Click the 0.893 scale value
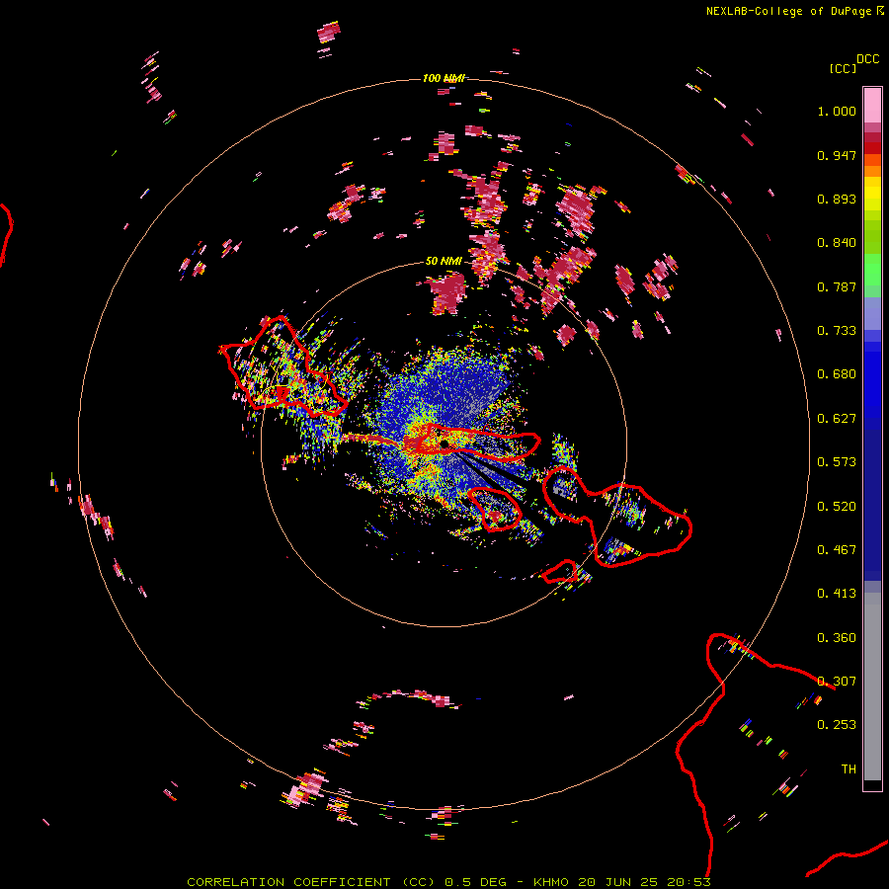 [837, 199]
